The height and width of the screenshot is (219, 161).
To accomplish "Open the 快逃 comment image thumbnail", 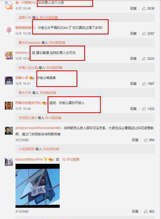I will coord(37,186).
